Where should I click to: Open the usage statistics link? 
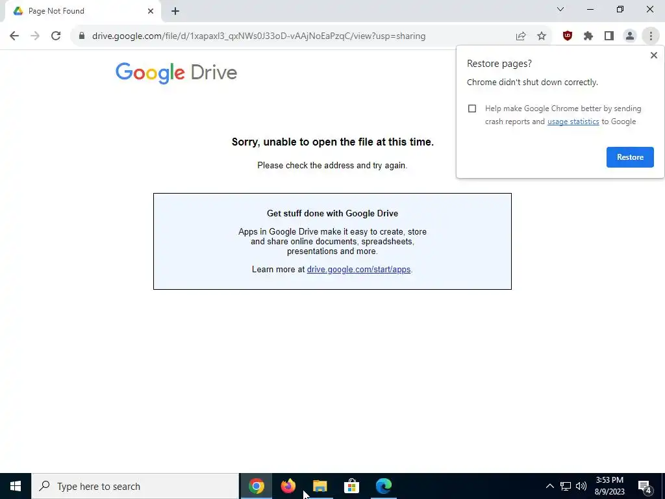[x=573, y=122]
